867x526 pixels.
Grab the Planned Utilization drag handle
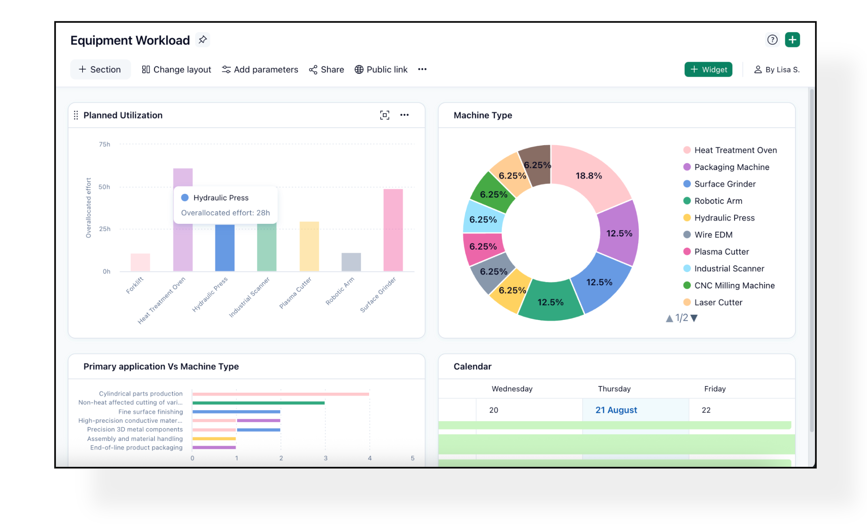click(76, 115)
